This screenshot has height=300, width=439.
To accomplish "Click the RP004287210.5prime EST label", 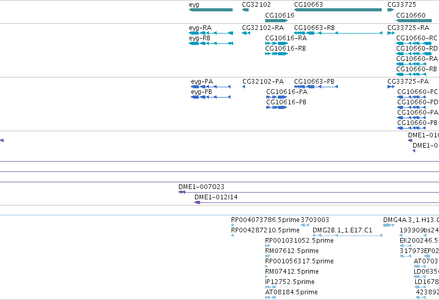I will point(265,230).
